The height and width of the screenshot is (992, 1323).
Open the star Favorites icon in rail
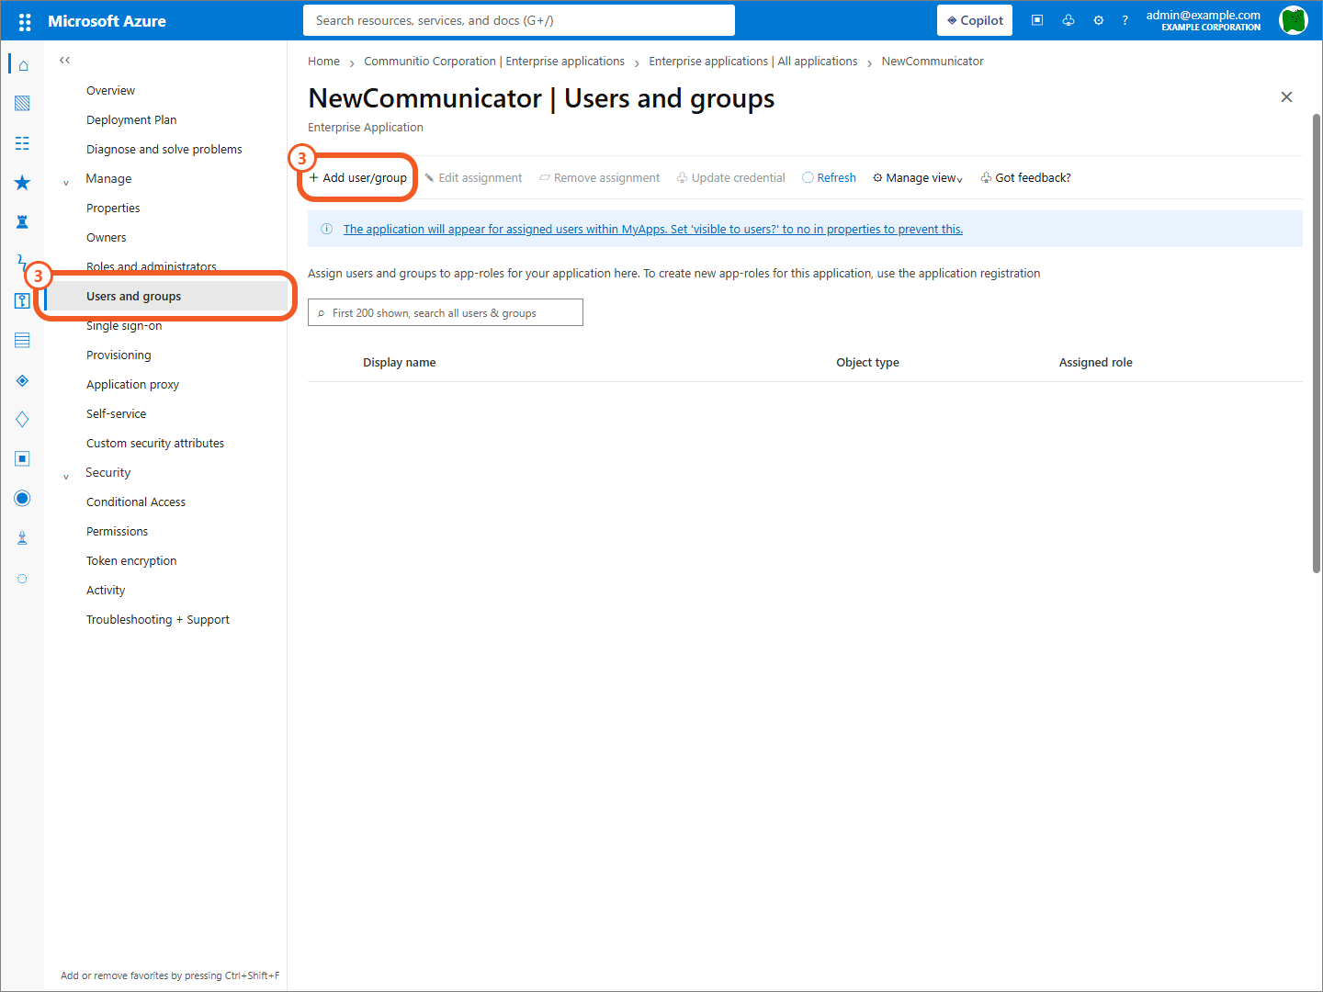click(x=23, y=183)
